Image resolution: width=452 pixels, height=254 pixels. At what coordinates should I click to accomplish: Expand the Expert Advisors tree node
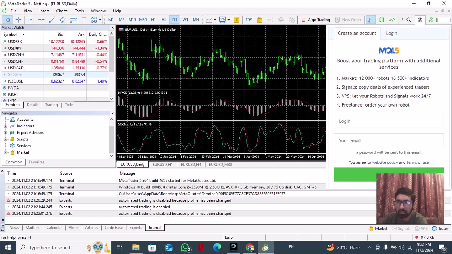(x=5, y=133)
